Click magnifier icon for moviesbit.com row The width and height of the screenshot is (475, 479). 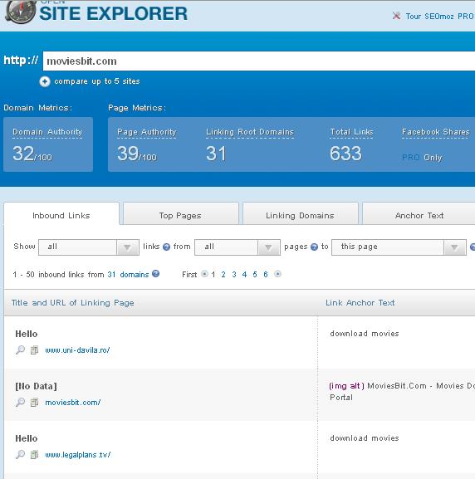pos(20,402)
